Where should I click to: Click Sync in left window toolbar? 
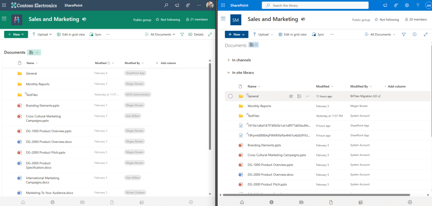95,35
